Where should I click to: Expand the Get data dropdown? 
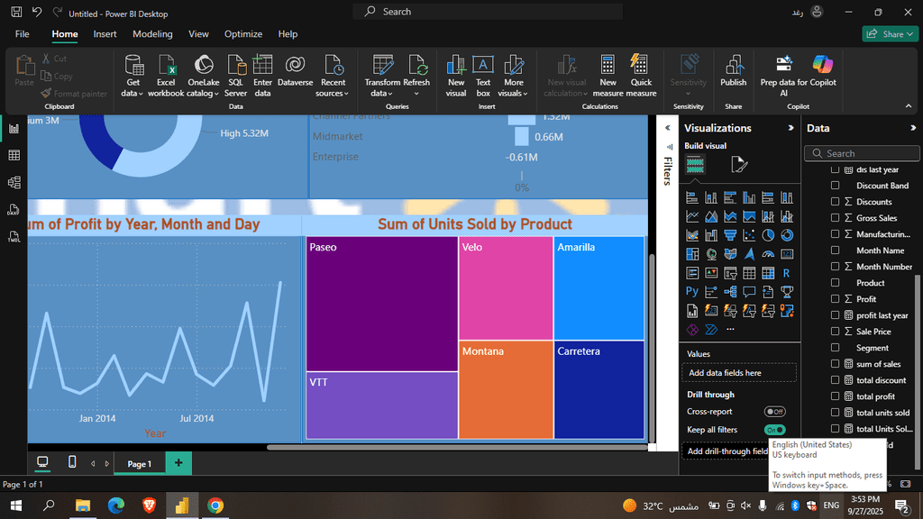[133, 93]
